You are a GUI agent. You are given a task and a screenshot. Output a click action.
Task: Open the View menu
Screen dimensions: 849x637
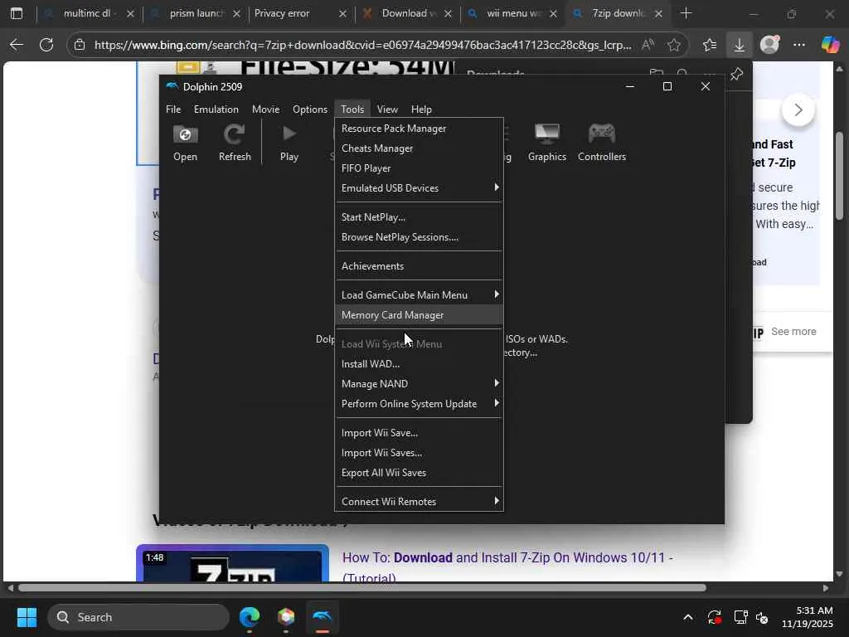[x=387, y=109]
